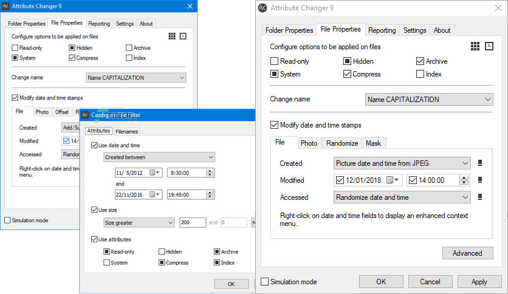Toggle the Use attributes checkbox
Viewport: 508px width, 294px height.
(94, 239)
